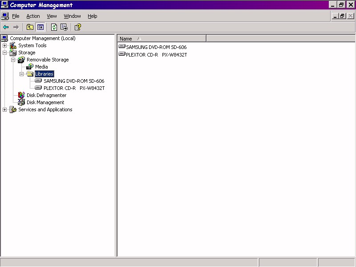Viewport: 356px width, 267px height.
Task: Open the Window menu
Action: coord(72,16)
